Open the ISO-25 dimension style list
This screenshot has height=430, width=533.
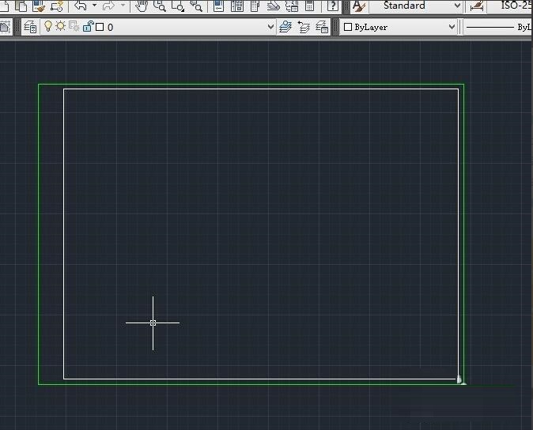tap(510, 6)
